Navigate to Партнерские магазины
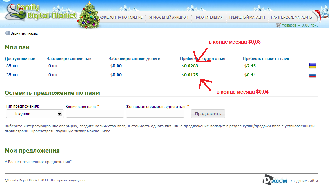 coord(291,17)
